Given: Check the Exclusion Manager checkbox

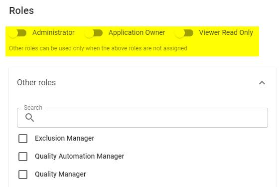Looking at the screenshot, I should pyautogui.click(x=23, y=139).
